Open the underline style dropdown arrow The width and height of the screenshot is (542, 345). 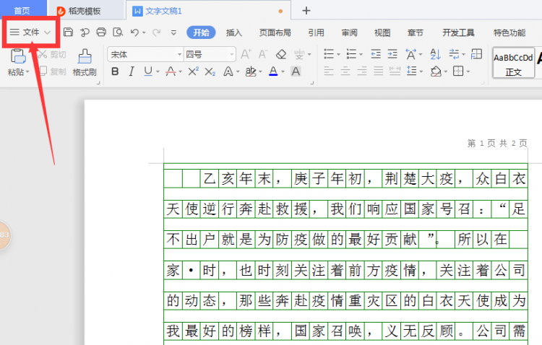(158, 72)
